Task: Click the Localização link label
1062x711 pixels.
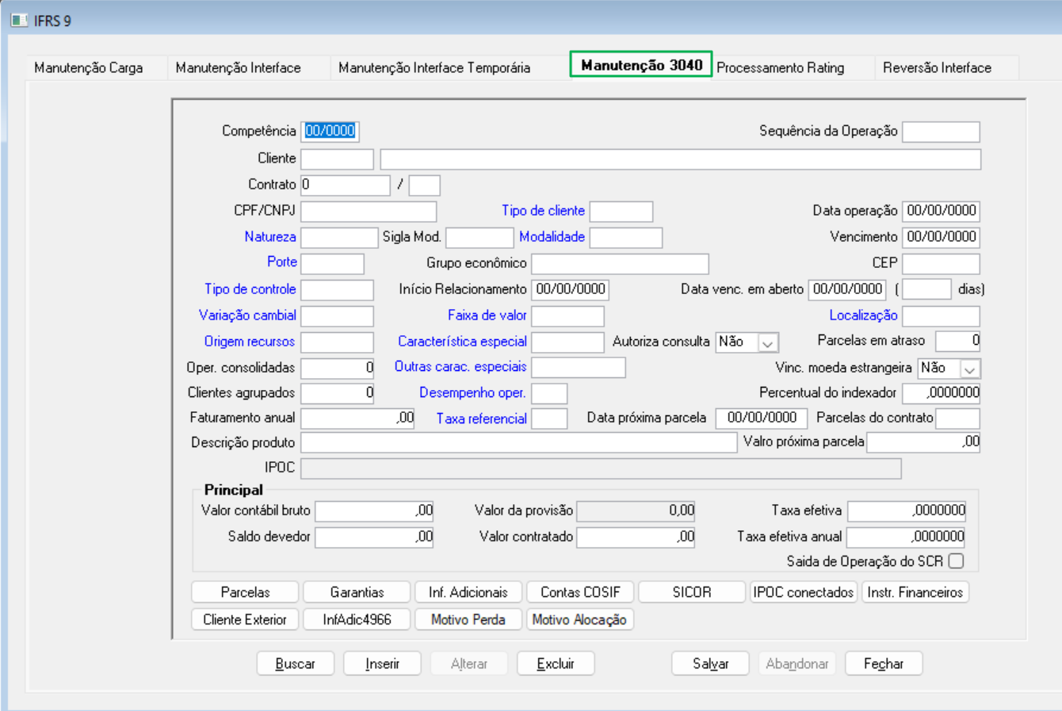Action: [x=863, y=315]
